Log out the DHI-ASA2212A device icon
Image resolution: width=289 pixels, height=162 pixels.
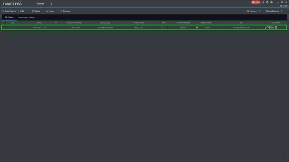click(x=273, y=27)
